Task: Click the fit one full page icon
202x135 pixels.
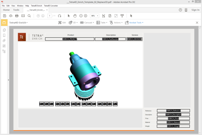Action: (110, 16)
